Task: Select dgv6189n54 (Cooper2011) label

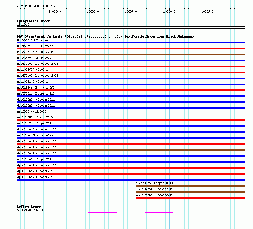Action: point(37,147)
